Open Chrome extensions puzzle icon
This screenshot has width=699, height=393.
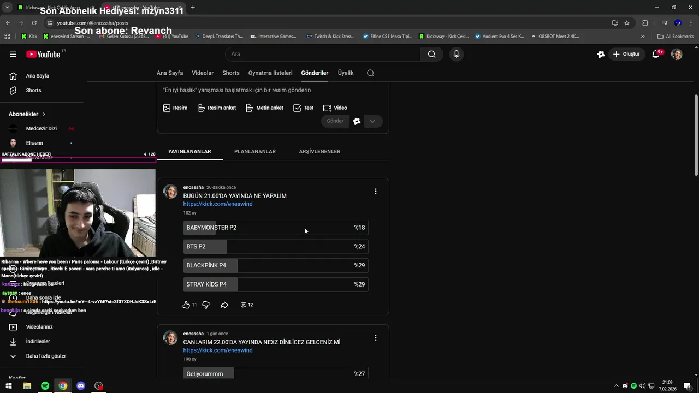645,23
